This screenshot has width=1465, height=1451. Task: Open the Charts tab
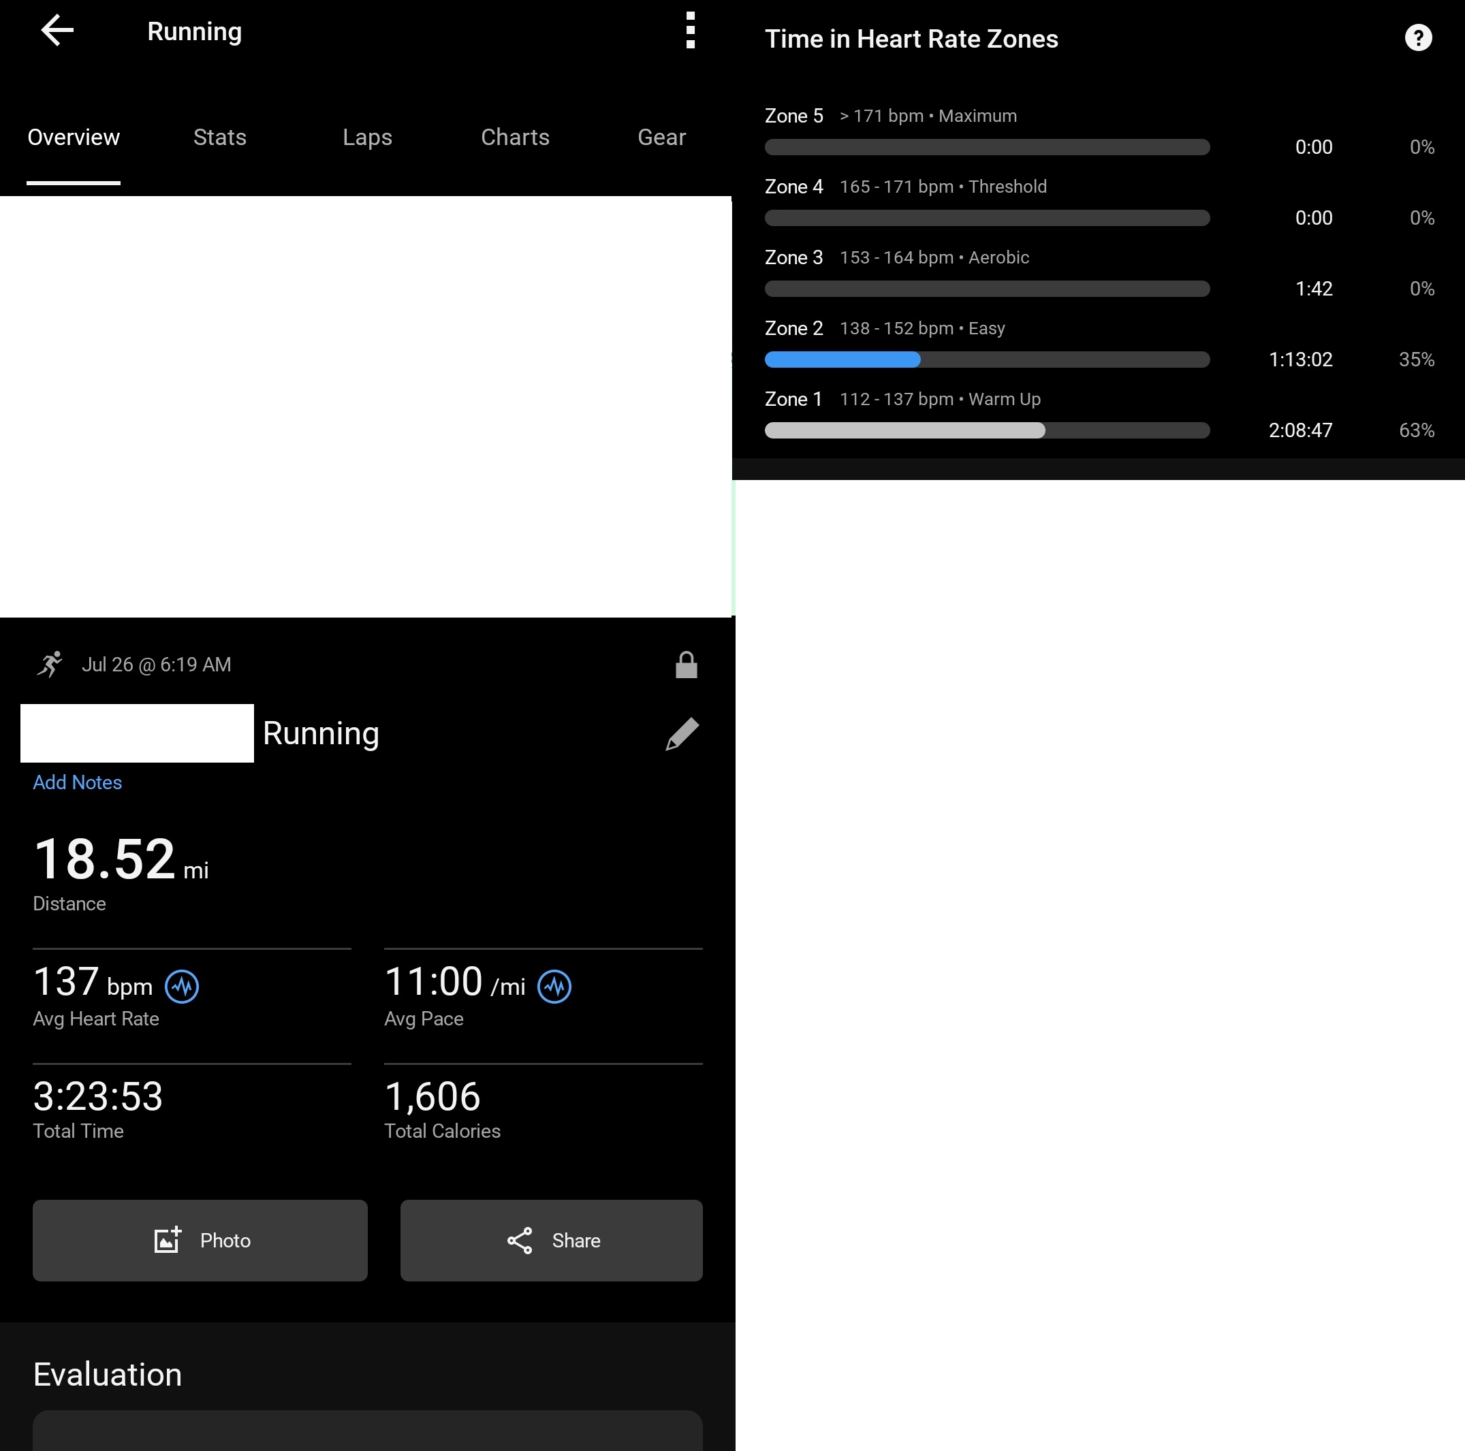click(515, 138)
